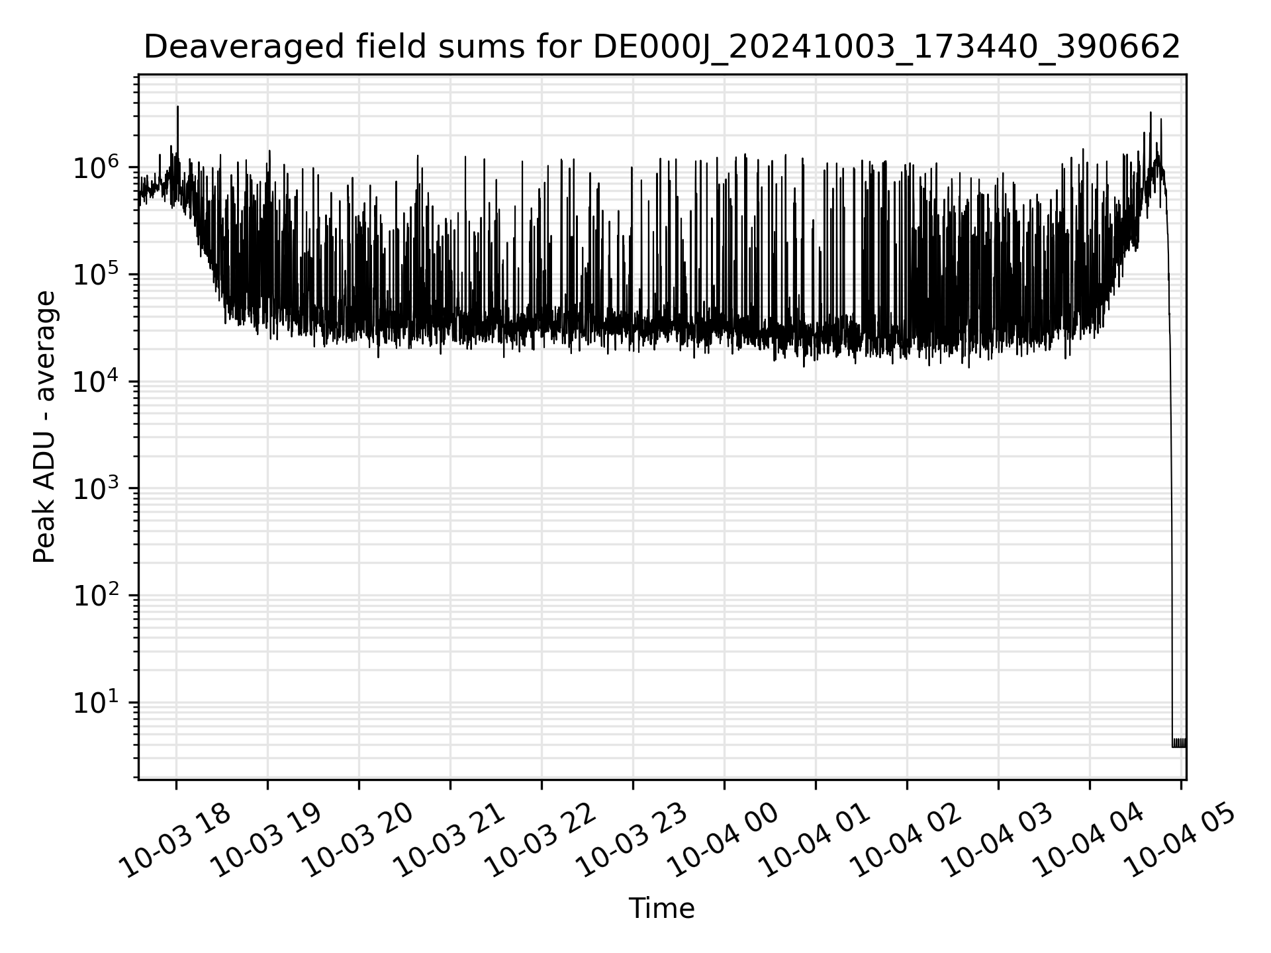Screen dimensions: 1271x953
Task: Click the x tick label '10-03 23'
Action: (633, 840)
